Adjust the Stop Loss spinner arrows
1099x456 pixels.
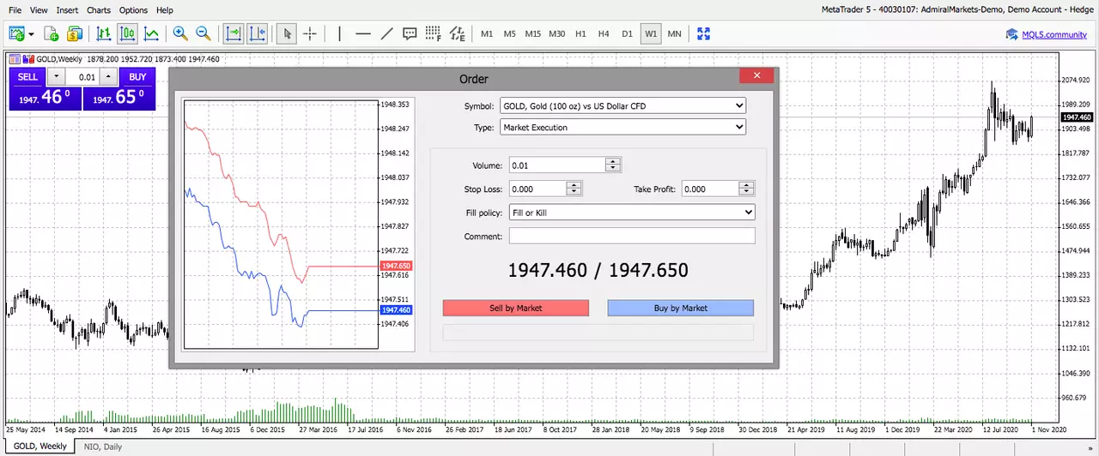point(574,189)
